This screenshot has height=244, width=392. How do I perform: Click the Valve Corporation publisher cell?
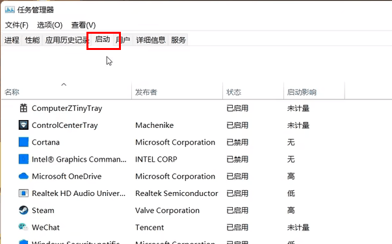click(168, 210)
